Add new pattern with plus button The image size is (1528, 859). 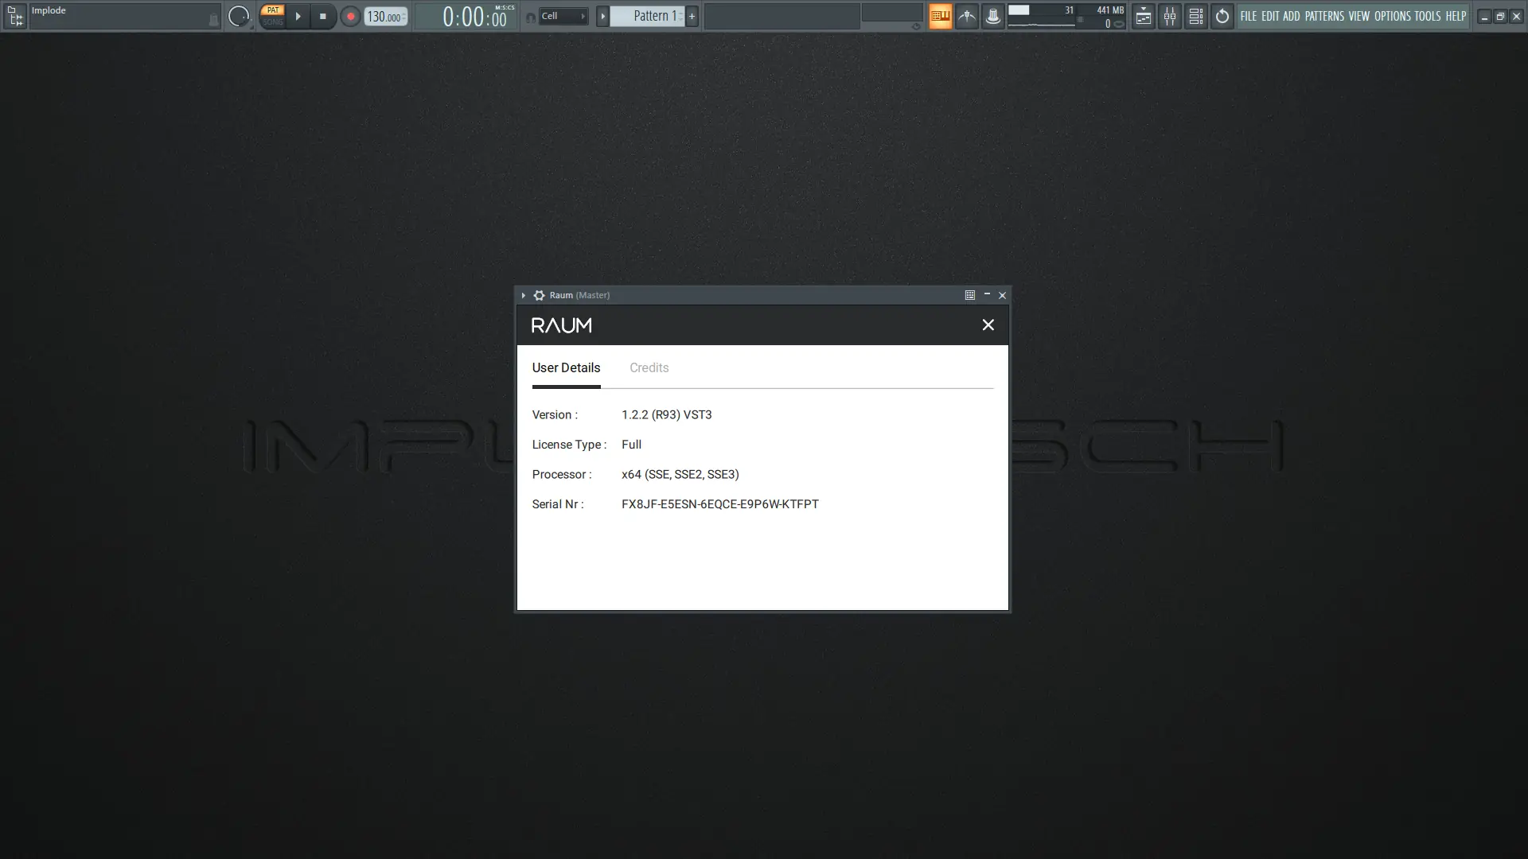(692, 16)
